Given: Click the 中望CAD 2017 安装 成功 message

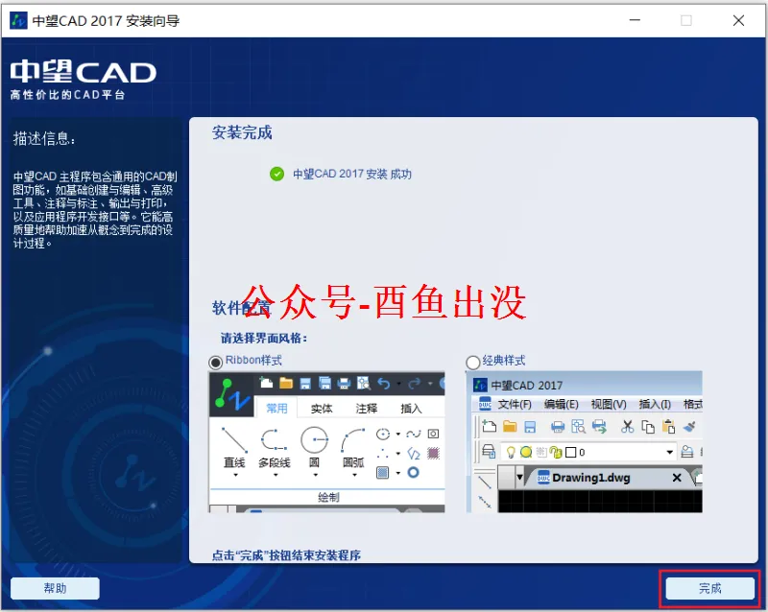Looking at the screenshot, I should (352, 174).
